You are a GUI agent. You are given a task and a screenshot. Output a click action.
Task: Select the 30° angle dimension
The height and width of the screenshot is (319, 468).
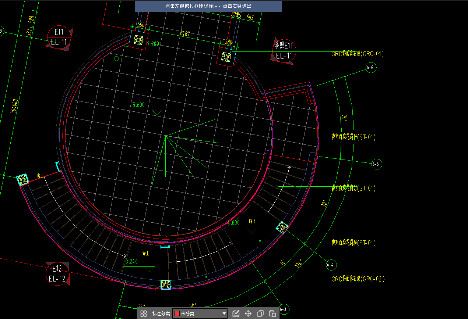tap(324, 203)
